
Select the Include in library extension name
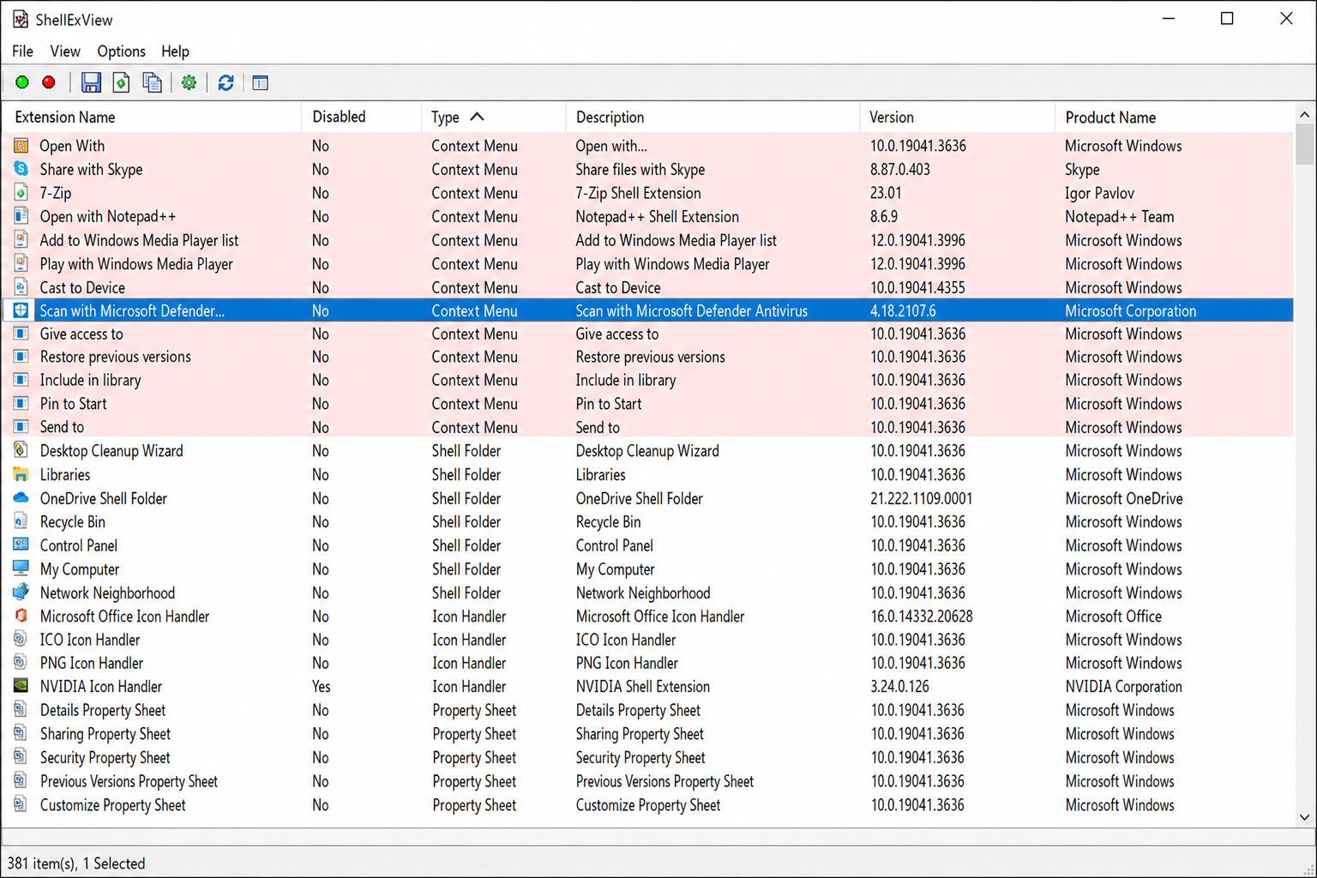click(x=90, y=380)
